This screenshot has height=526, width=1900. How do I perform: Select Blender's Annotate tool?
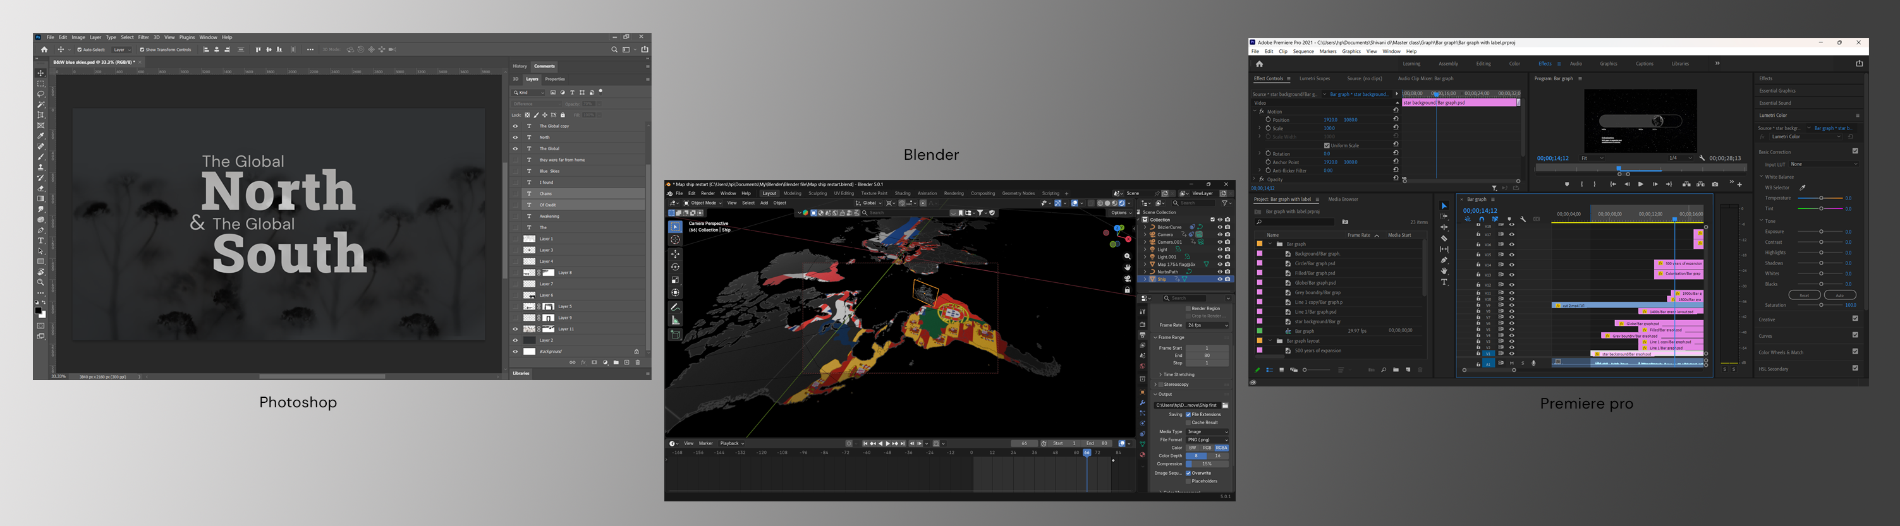point(675,306)
